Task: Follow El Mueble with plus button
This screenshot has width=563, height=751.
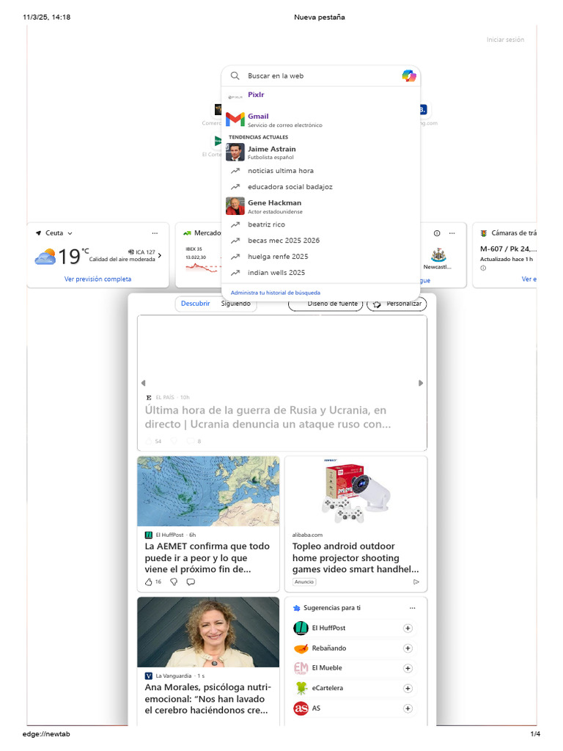Action: 408,669
